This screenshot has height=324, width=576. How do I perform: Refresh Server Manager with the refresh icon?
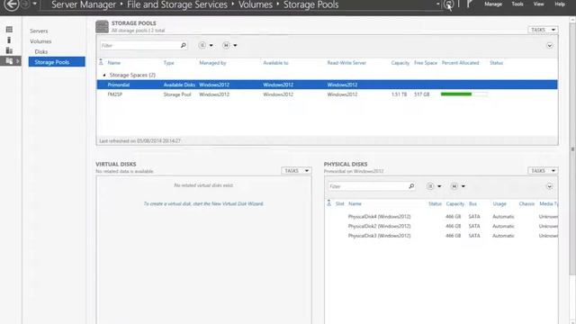tap(448, 4)
